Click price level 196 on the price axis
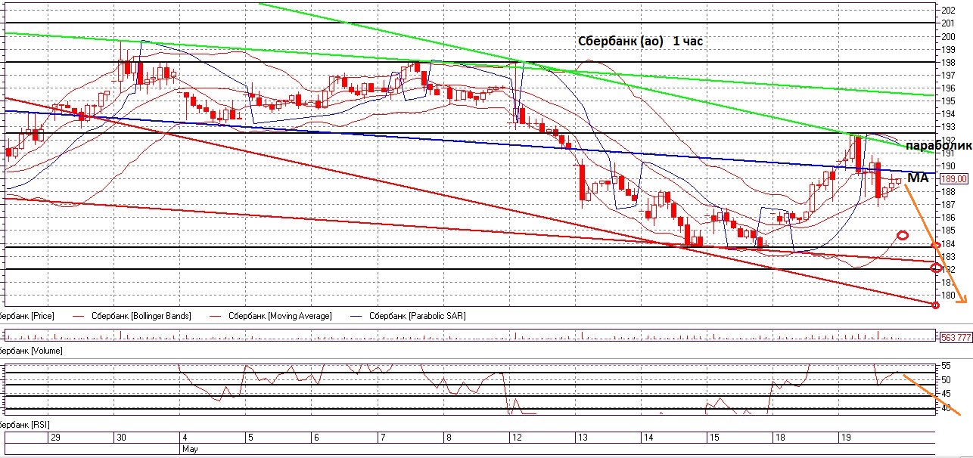The image size is (973, 458). (x=949, y=88)
